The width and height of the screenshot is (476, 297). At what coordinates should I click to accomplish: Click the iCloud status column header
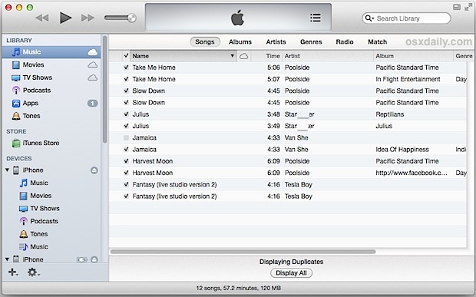(244, 56)
